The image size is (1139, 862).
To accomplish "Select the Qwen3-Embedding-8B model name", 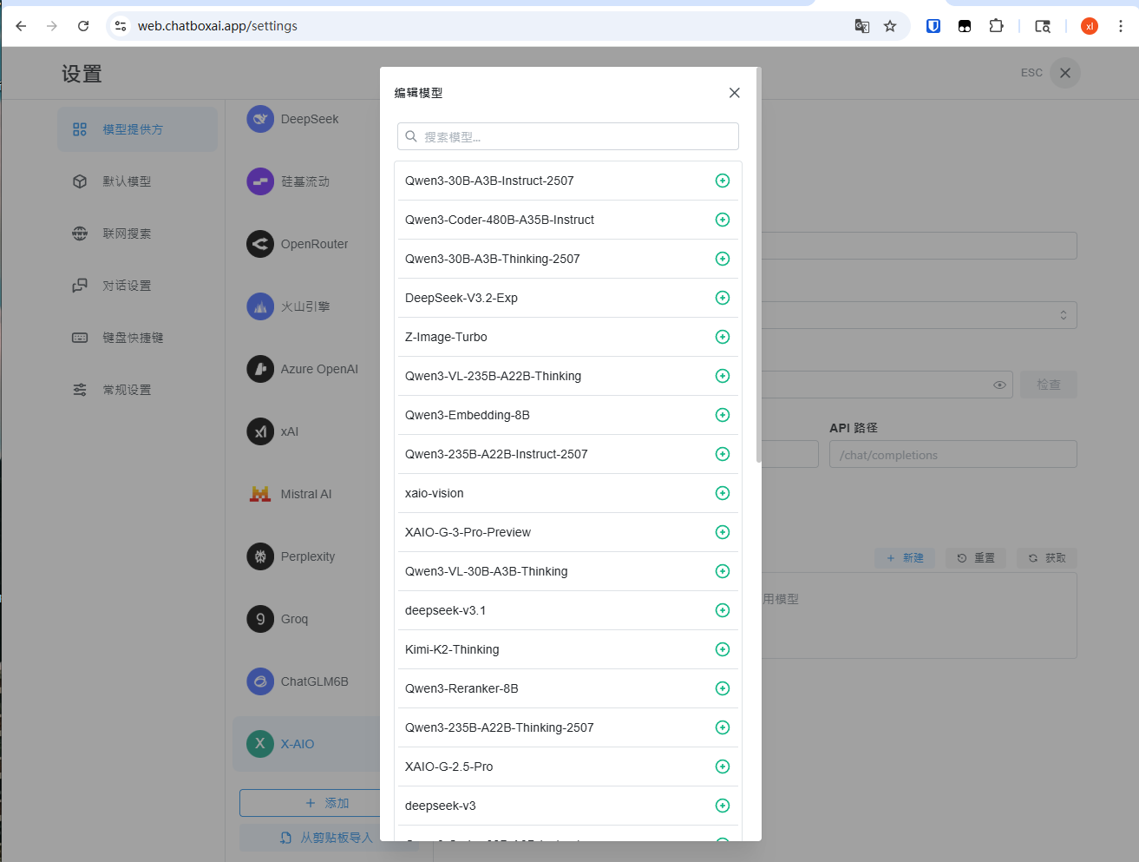I will click(x=467, y=415).
